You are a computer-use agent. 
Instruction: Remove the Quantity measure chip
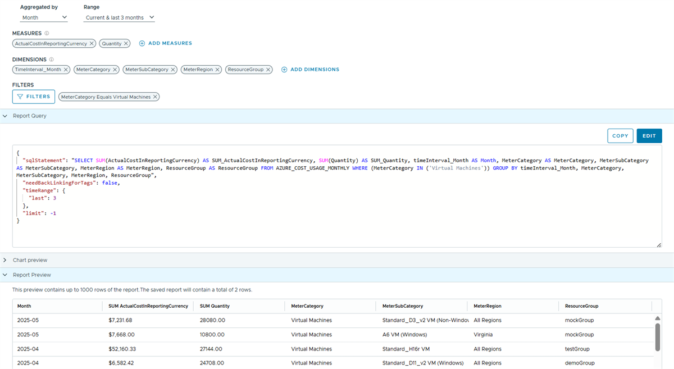click(126, 43)
